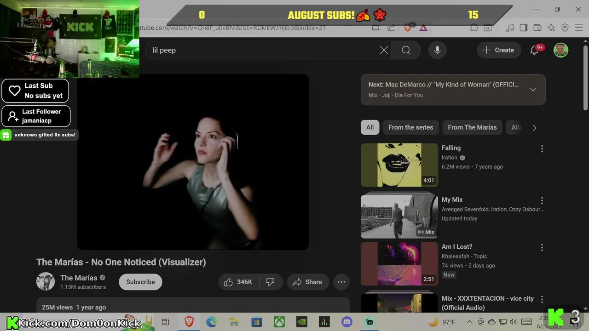This screenshot has width=589, height=331.
Task: Open options for XXXTENTACION mix
Action: (542, 299)
